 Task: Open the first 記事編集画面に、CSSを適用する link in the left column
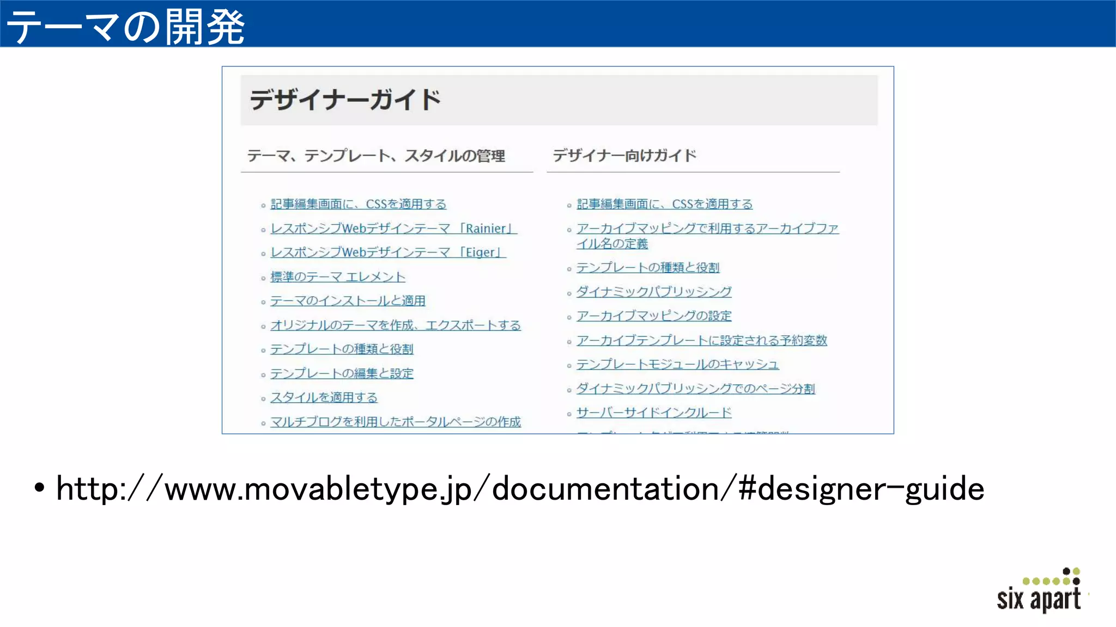point(358,204)
